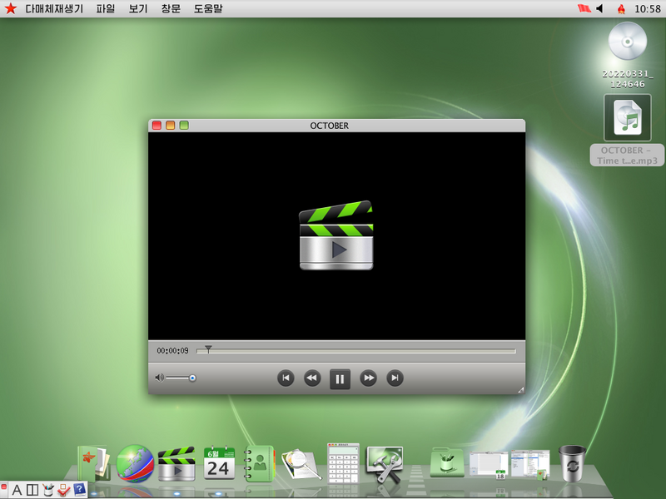Select the OCTOBER mp3 file on desktop
The height and width of the screenshot is (499, 666).
[x=627, y=119]
